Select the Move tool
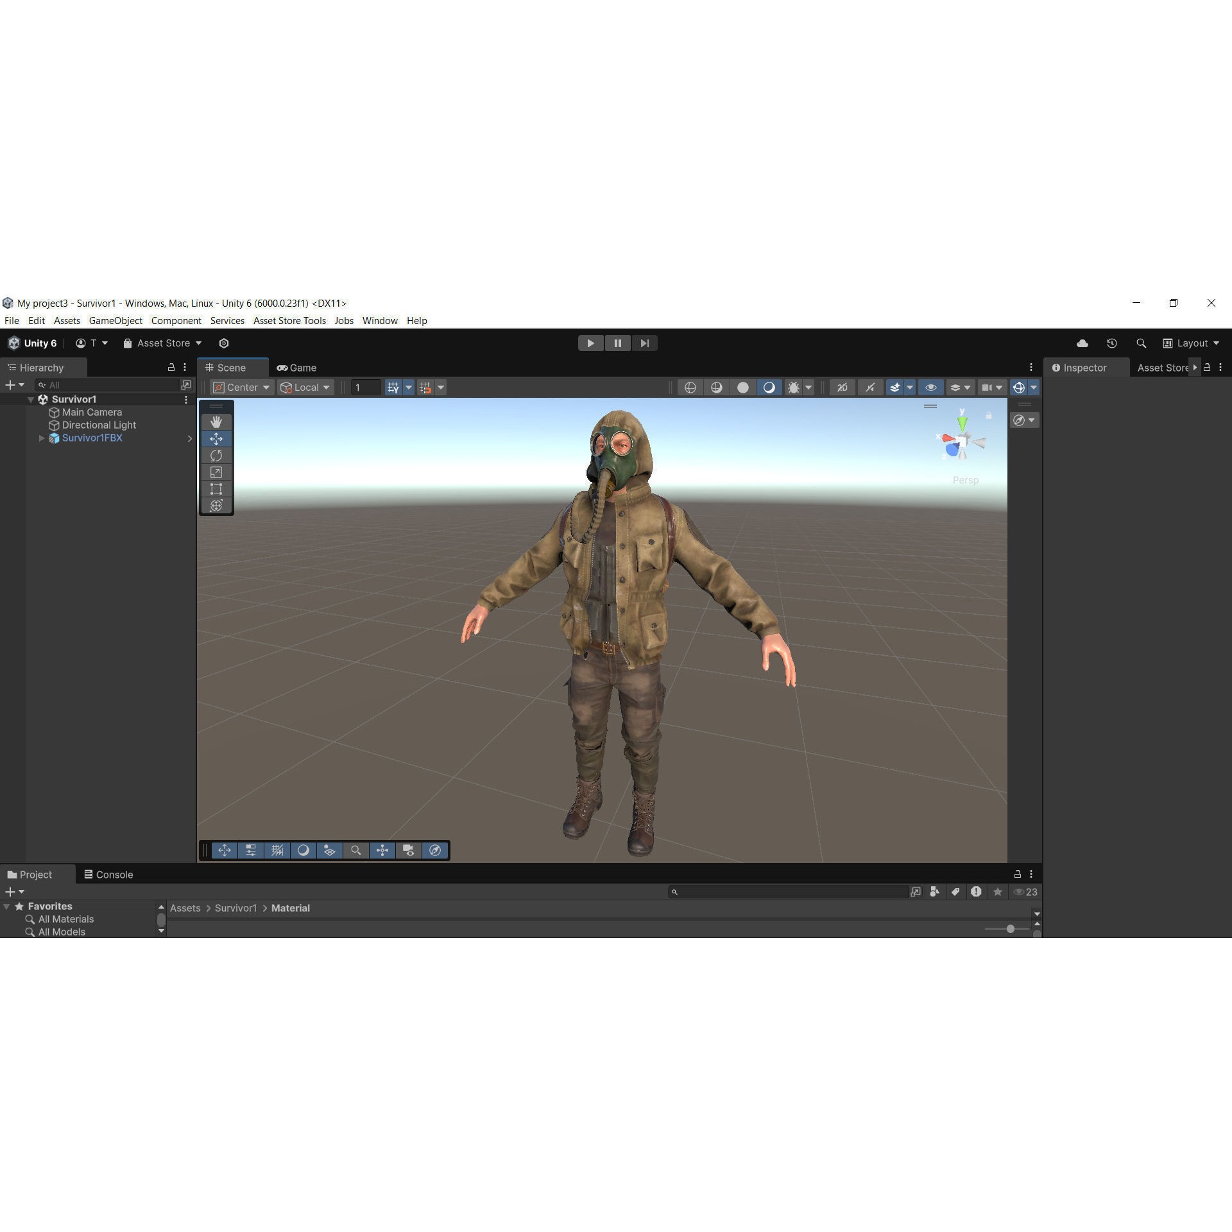This screenshot has height=1232, width=1232. pyautogui.click(x=216, y=439)
